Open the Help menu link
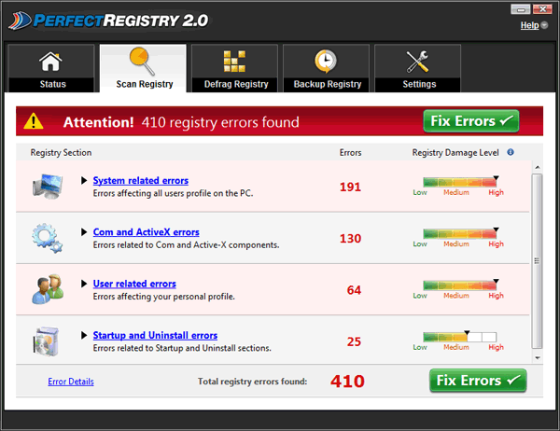 pos(529,25)
